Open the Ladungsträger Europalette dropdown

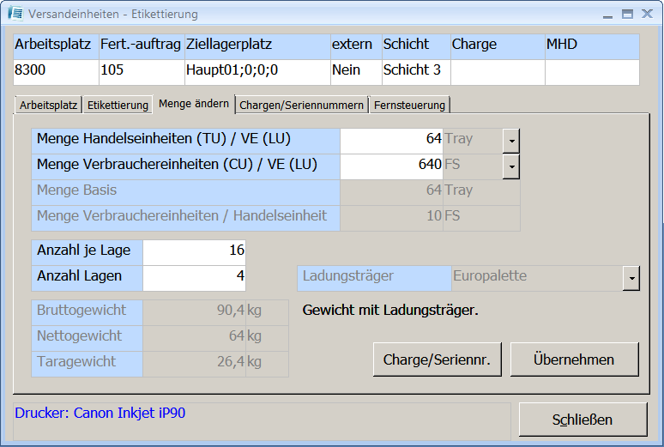click(631, 278)
